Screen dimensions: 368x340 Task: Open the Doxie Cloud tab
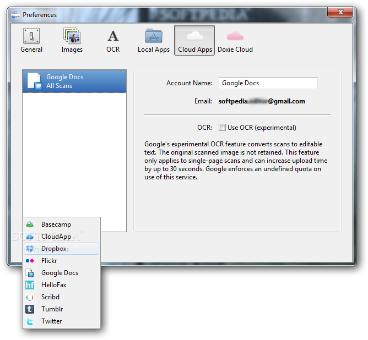pos(235,40)
